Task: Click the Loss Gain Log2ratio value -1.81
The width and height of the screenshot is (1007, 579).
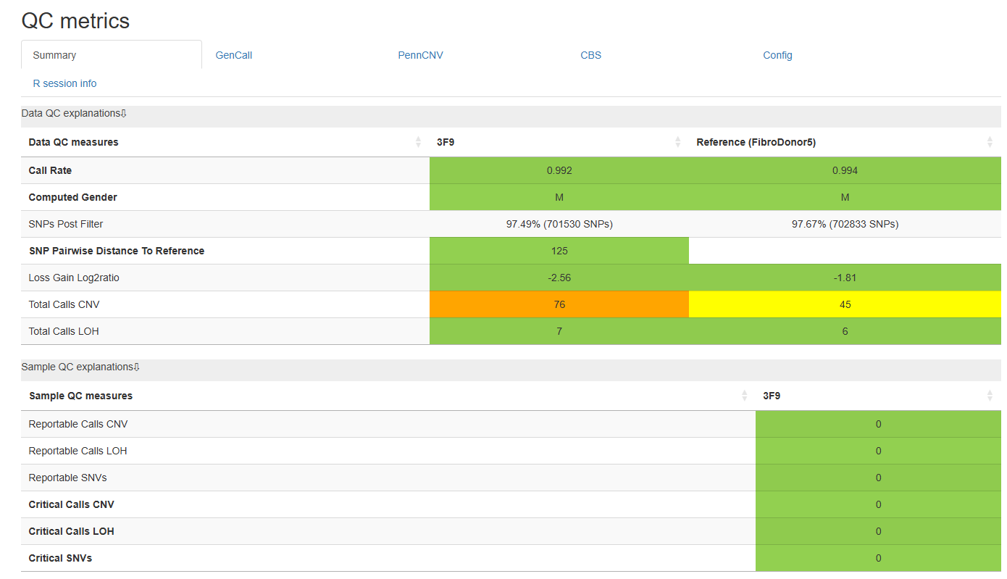Action: pyautogui.click(x=845, y=278)
